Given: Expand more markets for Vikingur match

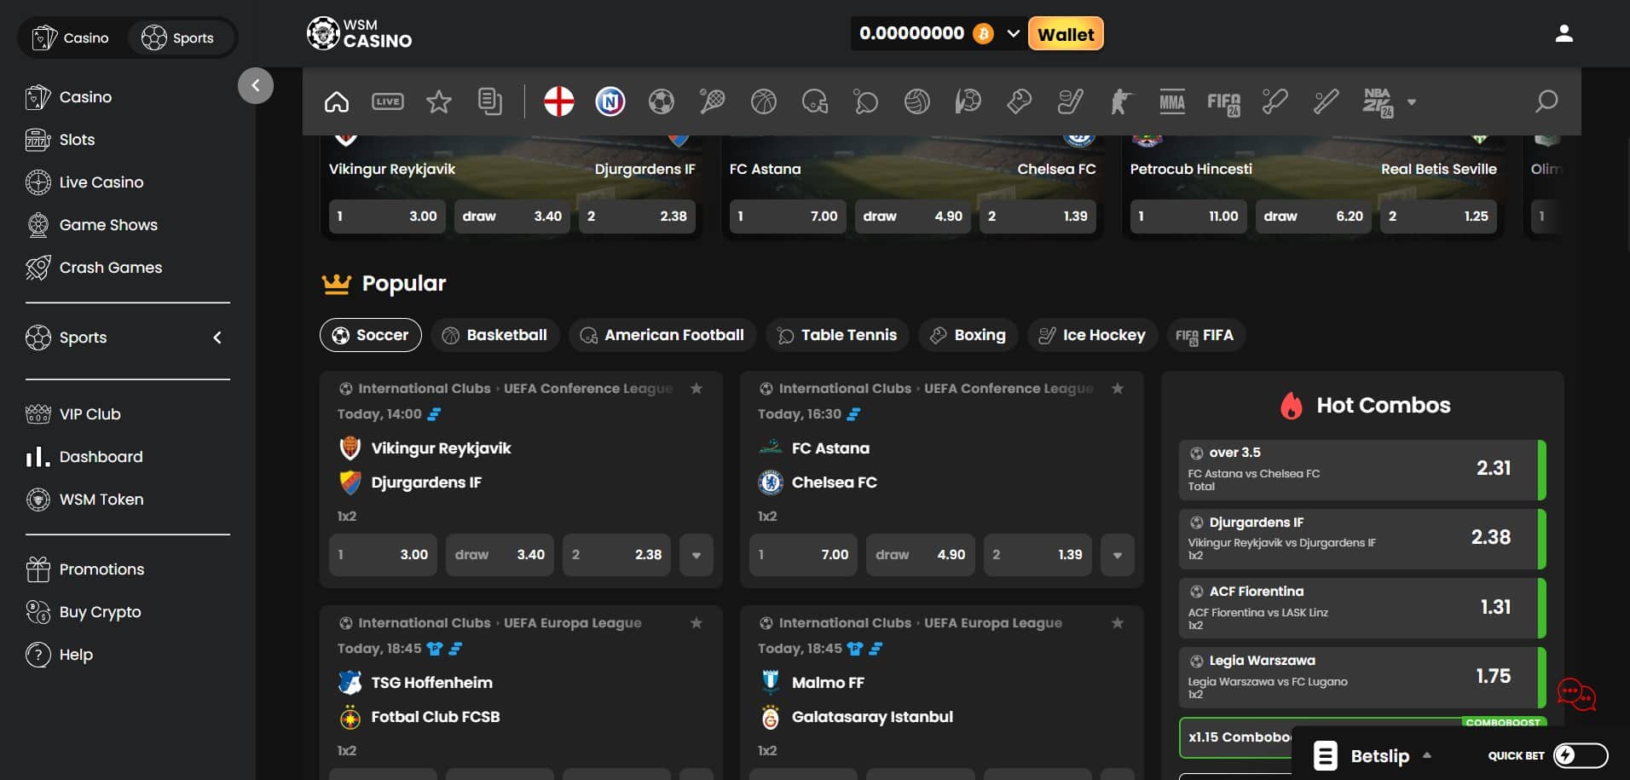Looking at the screenshot, I should [697, 555].
